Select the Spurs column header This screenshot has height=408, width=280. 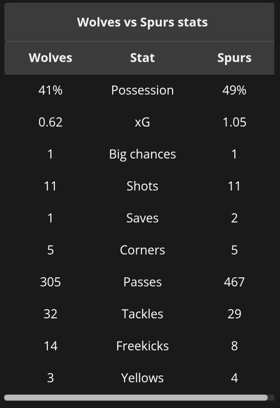pos(234,58)
